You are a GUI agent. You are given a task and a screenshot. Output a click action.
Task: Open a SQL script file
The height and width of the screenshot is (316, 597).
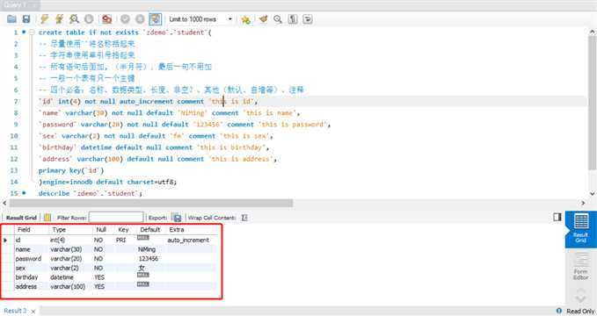(x=11, y=19)
